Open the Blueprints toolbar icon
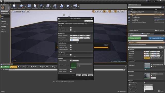The image size is (165, 93). coord(48,6)
